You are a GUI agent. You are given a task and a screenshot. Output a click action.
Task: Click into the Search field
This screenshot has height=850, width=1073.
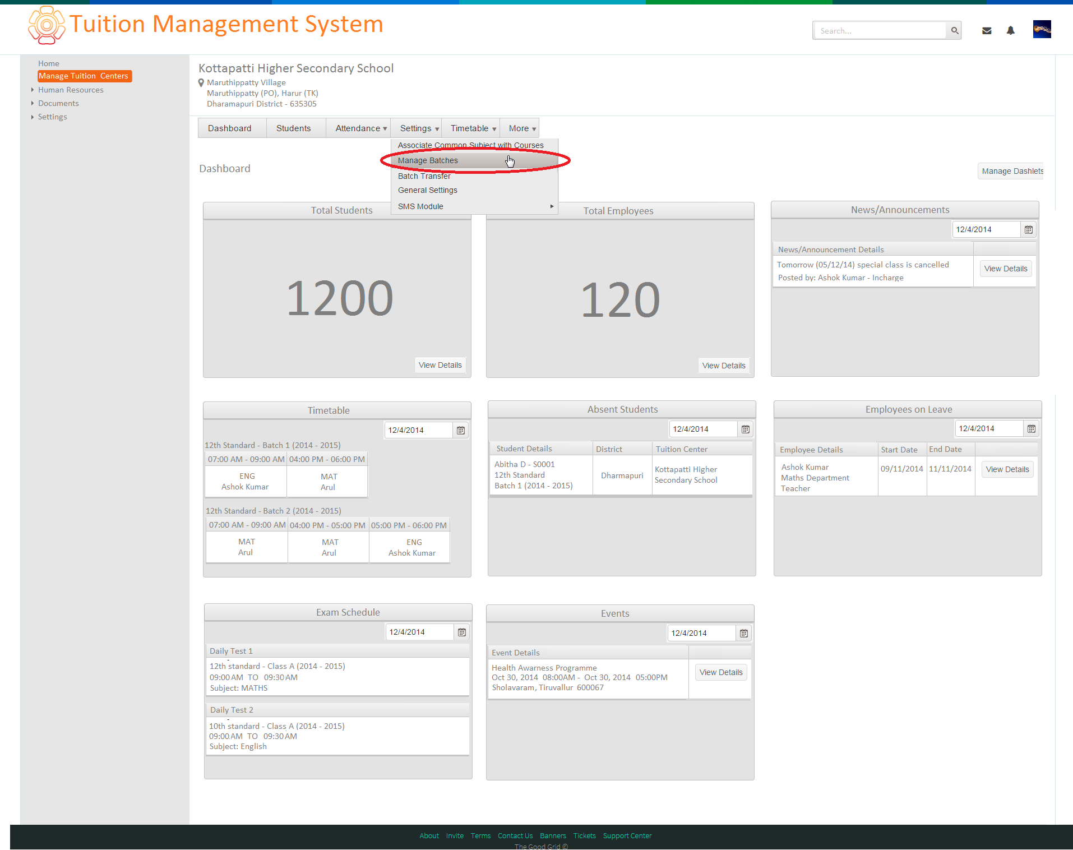(880, 31)
